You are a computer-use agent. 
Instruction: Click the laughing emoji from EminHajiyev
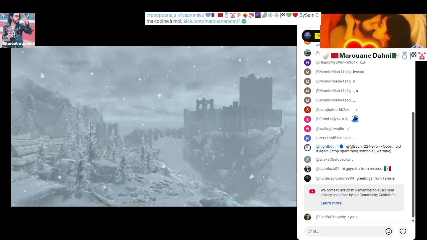coord(355,119)
